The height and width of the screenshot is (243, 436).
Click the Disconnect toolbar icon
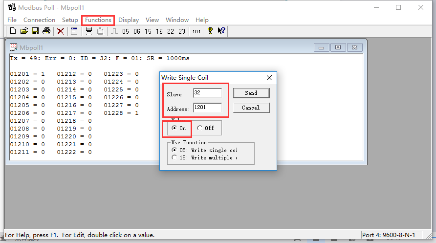click(x=100, y=31)
